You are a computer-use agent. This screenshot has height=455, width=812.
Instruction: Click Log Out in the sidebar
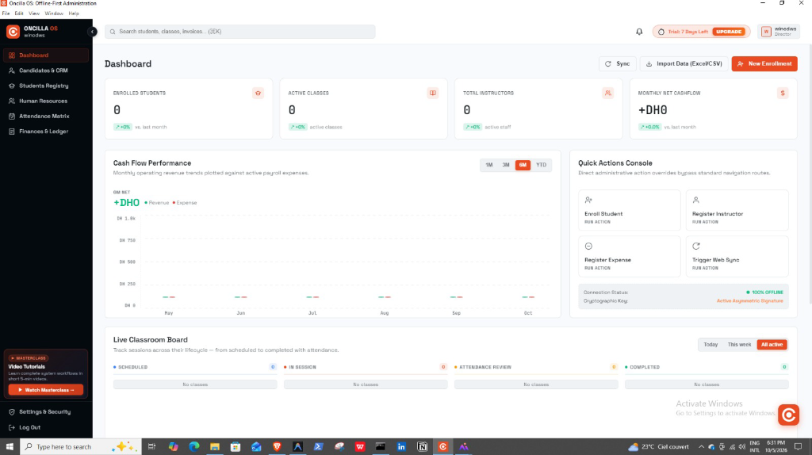click(45, 427)
